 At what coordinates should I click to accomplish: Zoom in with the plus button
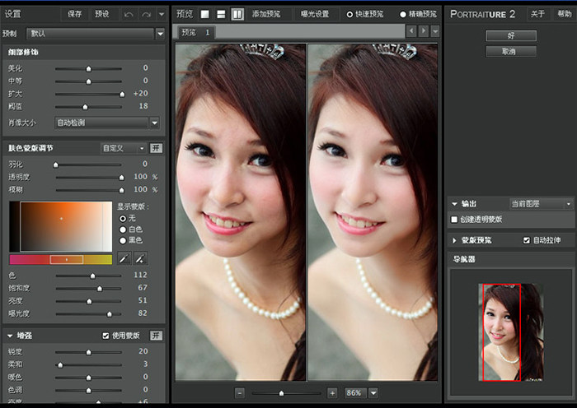coord(332,393)
